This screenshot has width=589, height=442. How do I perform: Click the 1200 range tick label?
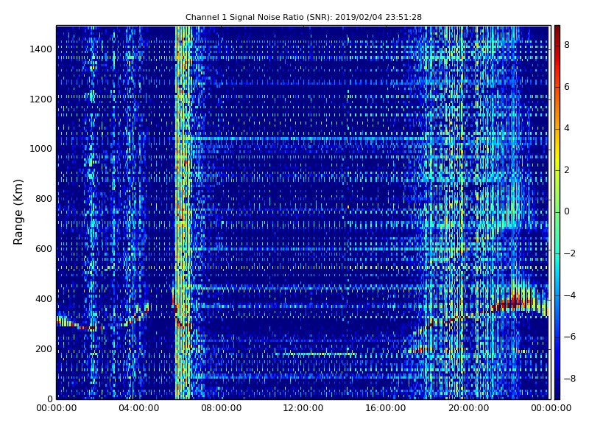click(x=41, y=99)
